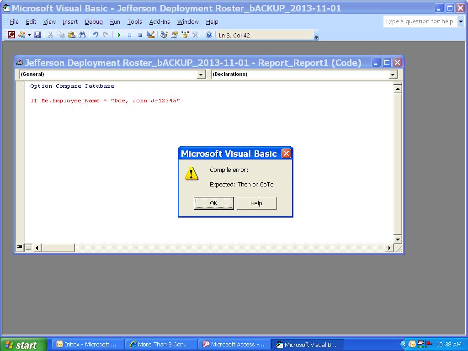Click horizontal scrollbar right arrow

389,248
